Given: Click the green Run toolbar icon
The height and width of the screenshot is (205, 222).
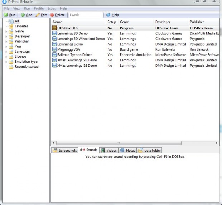Looking at the screenshot, I should point(6,15).
